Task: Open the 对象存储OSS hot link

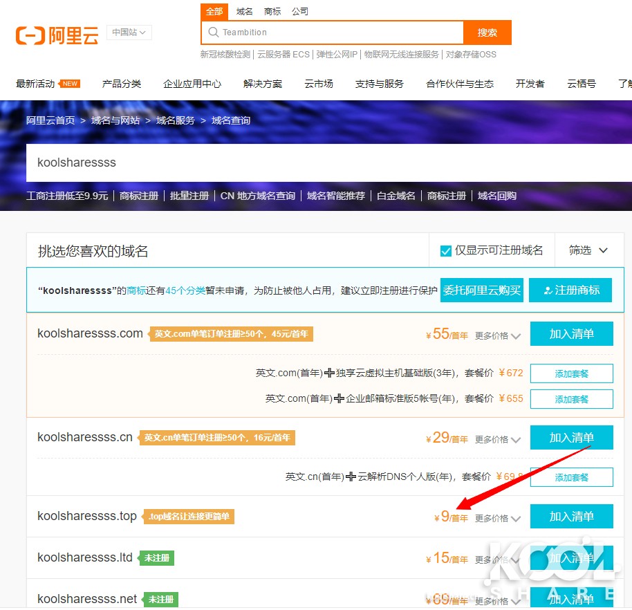Action: pos(471,55)
